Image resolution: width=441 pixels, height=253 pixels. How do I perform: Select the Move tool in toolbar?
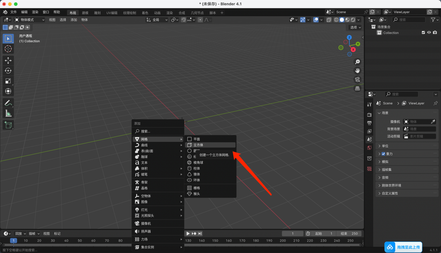[8, 61]
